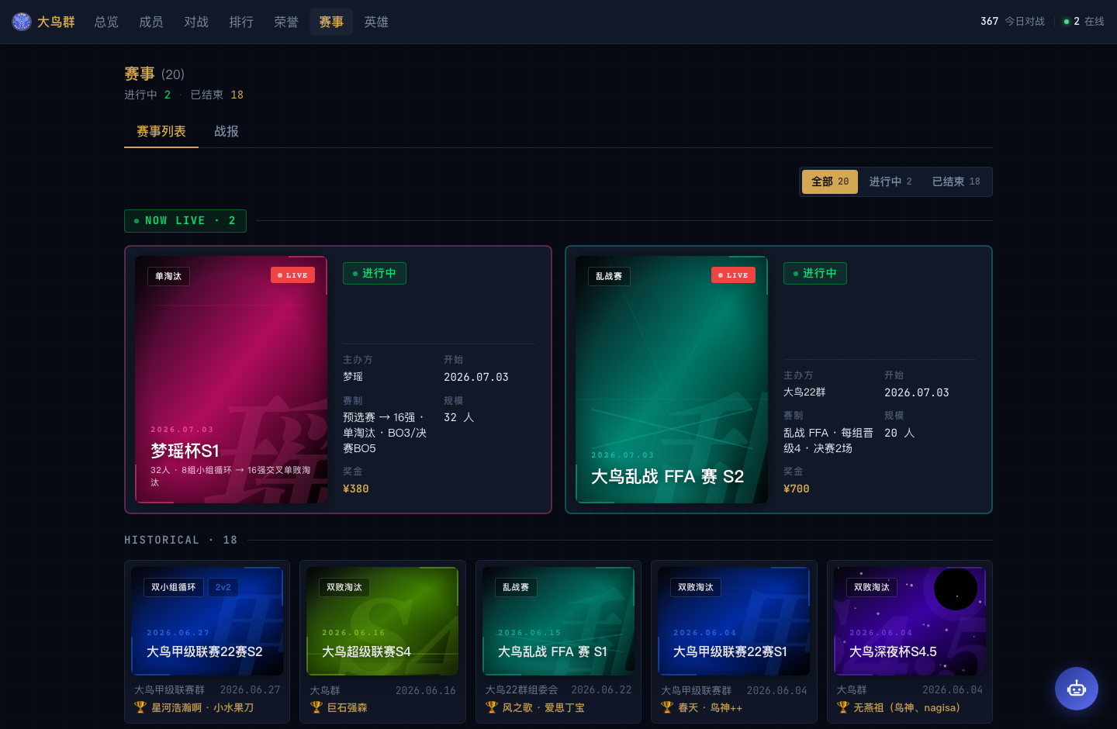Filter by 已结束 18 events
This screenshot has height=729, width=1117.
click(956, 181)
